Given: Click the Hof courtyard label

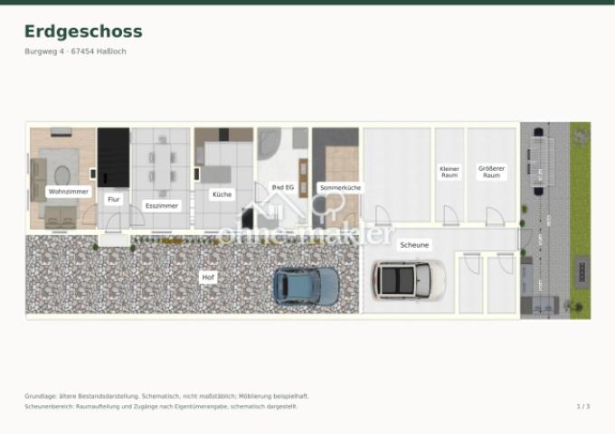Looking at the screenshot, I should point(208,278).
